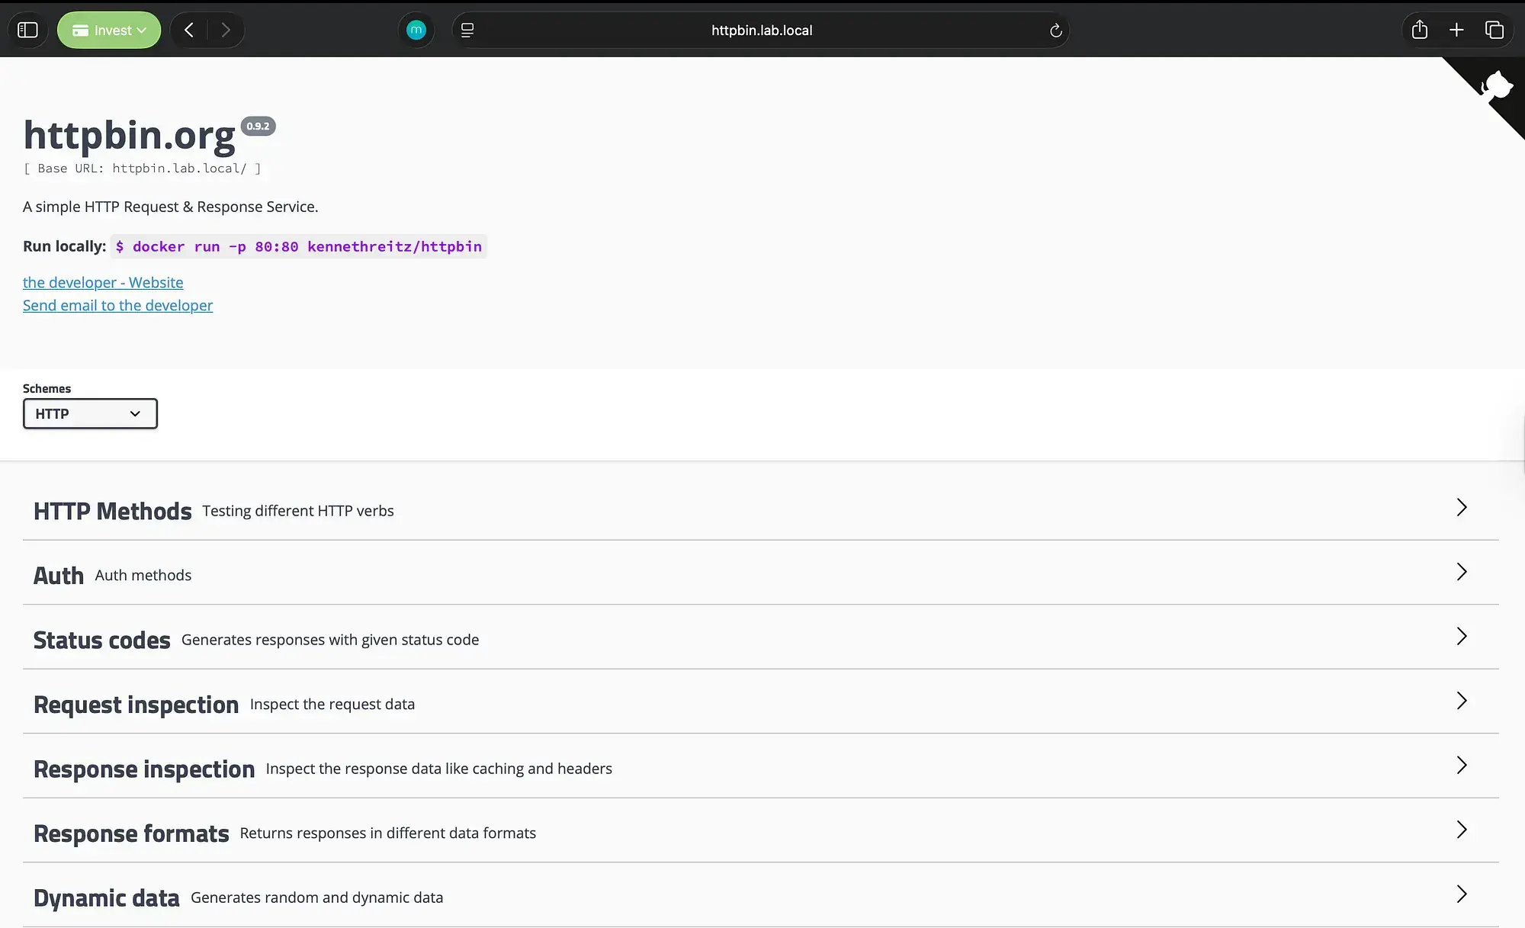Expand the Auth section chevron

pos(1461,572)
